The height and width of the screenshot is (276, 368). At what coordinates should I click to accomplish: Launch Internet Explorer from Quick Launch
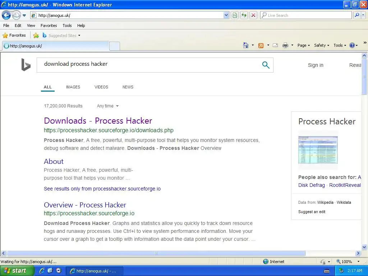point(42,271)
